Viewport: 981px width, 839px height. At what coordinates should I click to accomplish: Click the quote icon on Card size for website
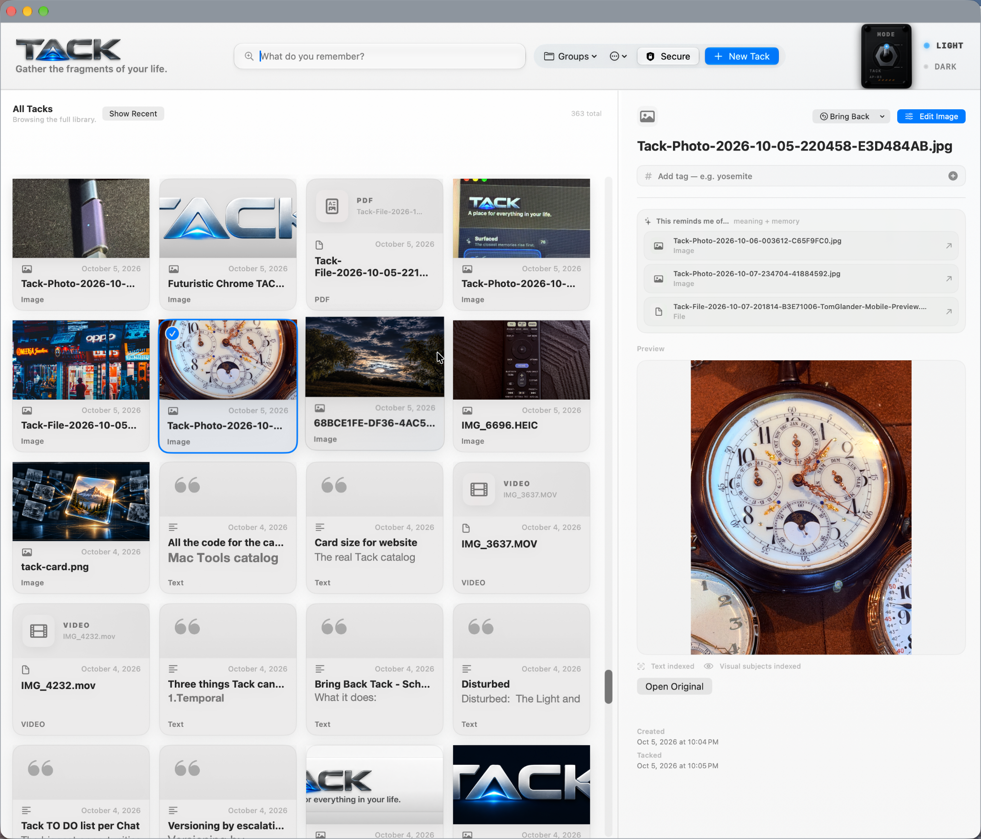coord(334,485)
